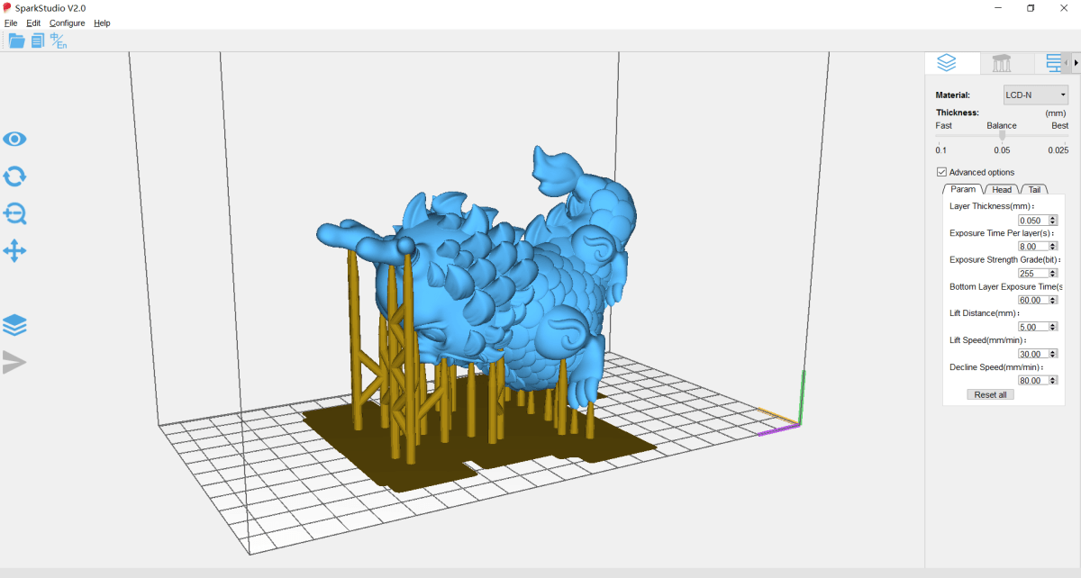Open the Configure menu

tap(68, 23)
